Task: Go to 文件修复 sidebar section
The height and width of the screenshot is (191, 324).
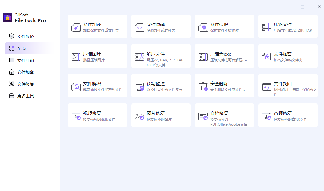Action: [26, 84]
